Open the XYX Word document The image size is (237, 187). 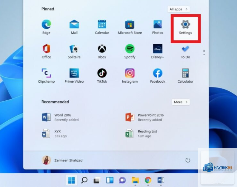tap(54, 133)
